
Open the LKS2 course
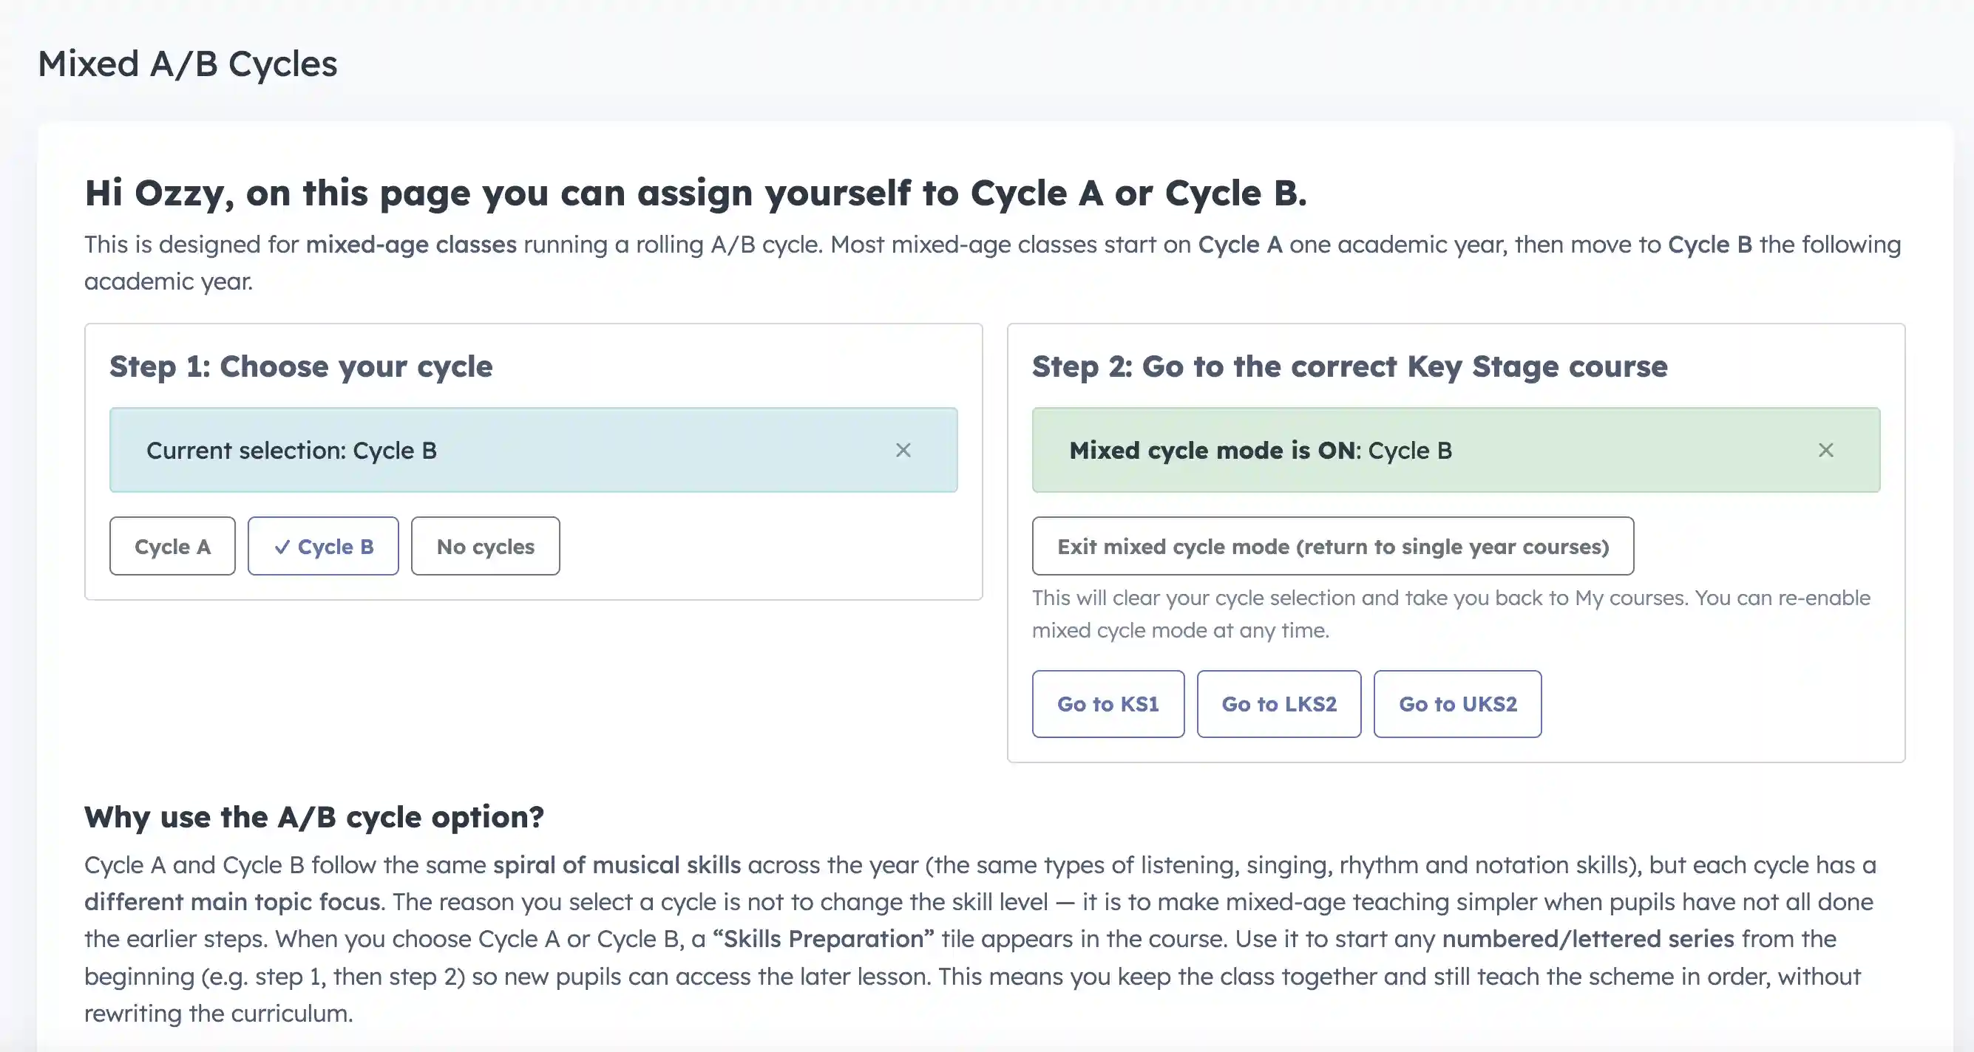pyautogui.click(x=1278, y=703)
